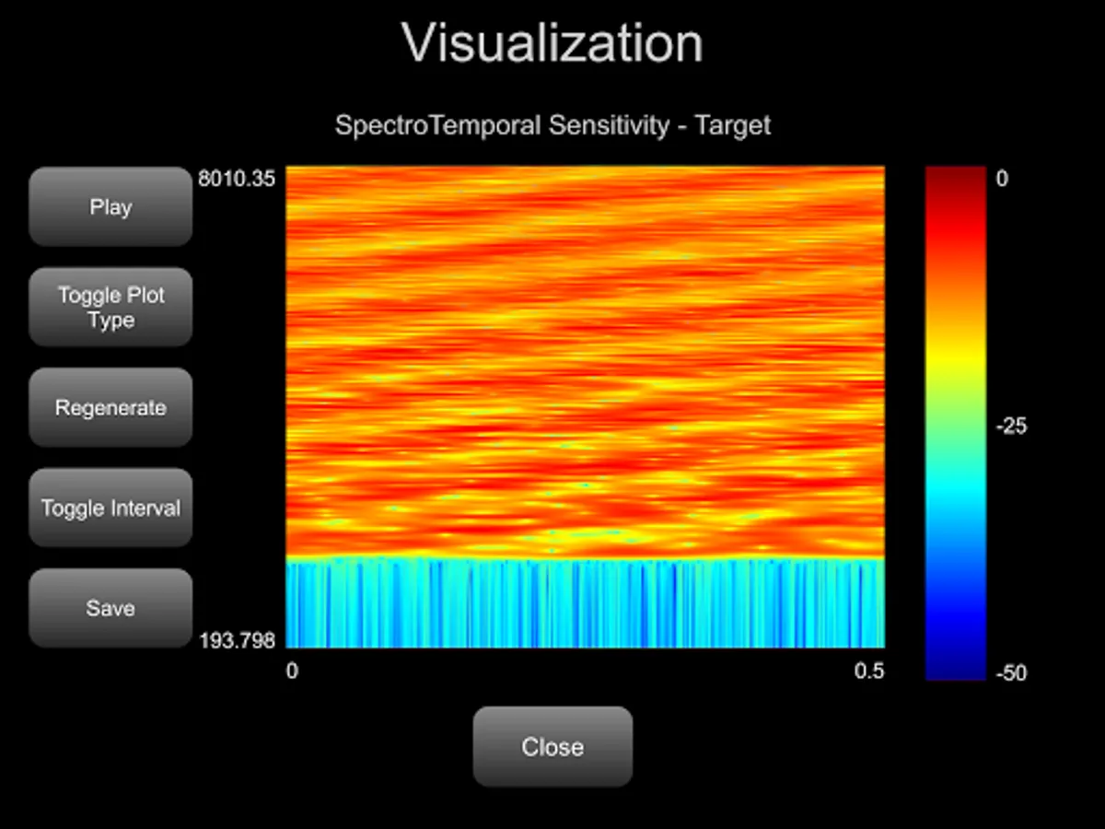The width and height of the screenshot is (1105, 829).
Task: Click the SpectroTemporal Sensitivity - Target title
Action: coord(552,125)
